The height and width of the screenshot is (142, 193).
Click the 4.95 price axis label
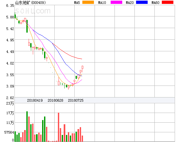10,40
